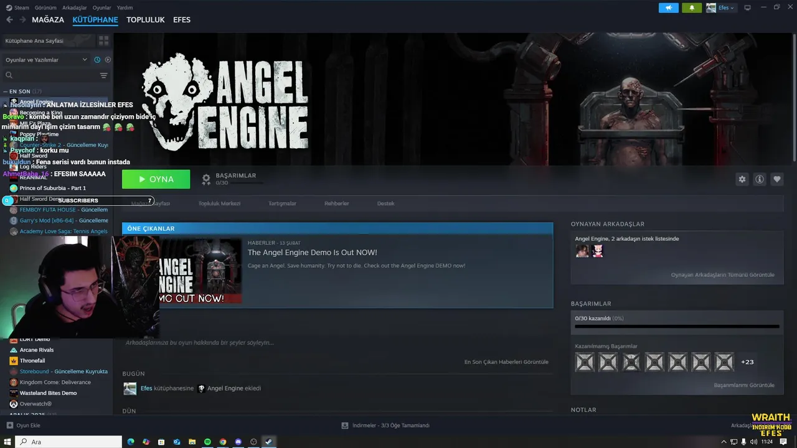
Task: Open the Yardım menu
Action: [x=125, y=7]
